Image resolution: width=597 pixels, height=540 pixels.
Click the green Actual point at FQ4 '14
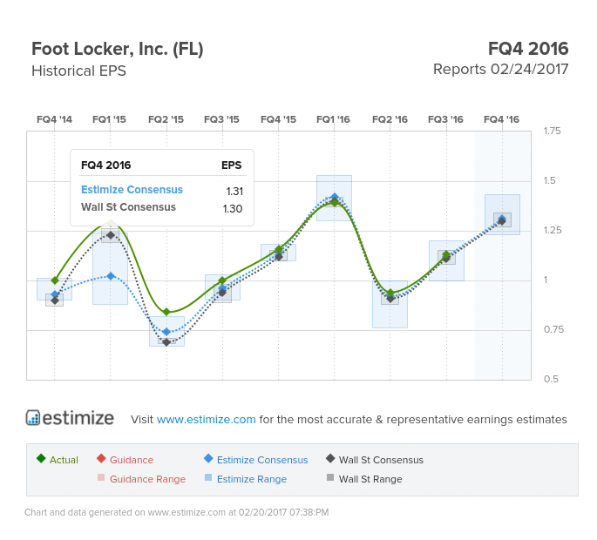pos(55,280)
